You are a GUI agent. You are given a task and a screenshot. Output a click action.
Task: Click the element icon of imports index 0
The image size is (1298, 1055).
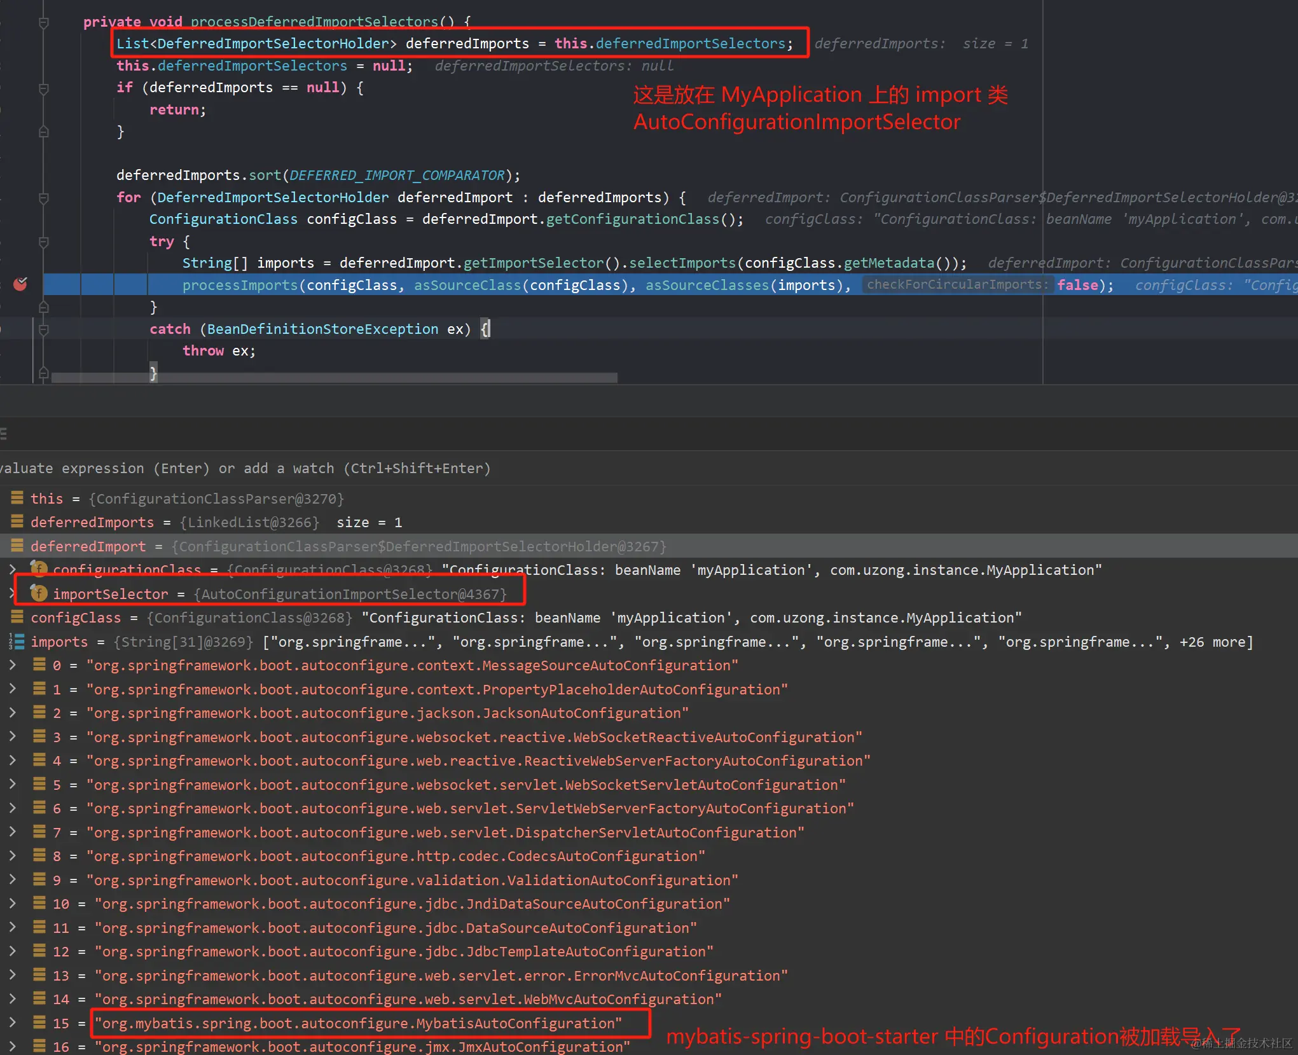39,665
